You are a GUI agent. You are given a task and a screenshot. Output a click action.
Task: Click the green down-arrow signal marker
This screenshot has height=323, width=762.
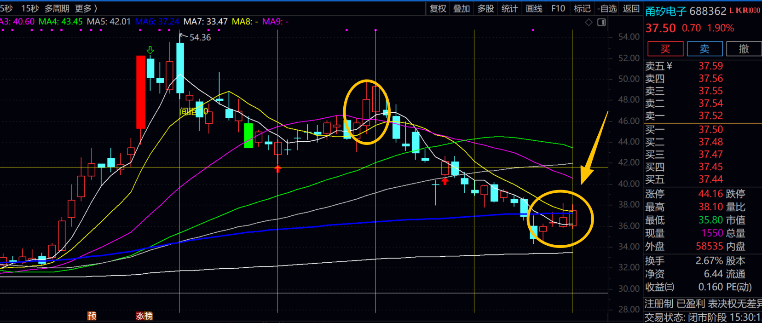150,50
